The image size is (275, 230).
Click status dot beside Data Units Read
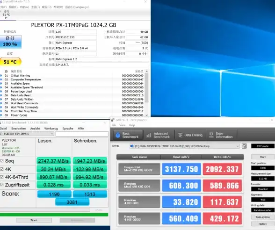[x=1, y=95]
